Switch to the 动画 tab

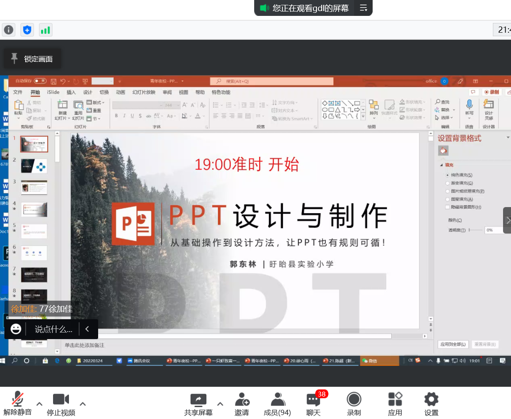pos(121,92)
